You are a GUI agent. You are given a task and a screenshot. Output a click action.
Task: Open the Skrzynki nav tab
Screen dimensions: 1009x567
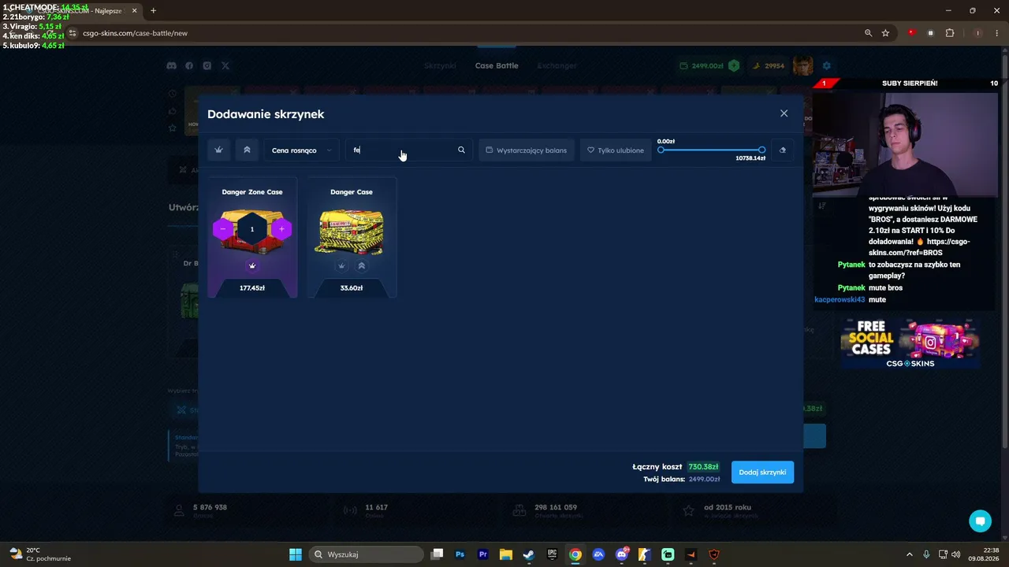coord(440,65)
